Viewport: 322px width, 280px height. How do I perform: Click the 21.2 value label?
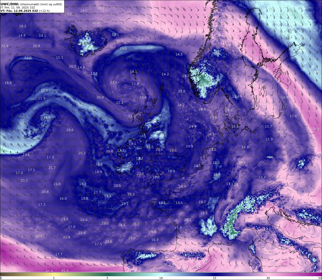coord(24,181)
